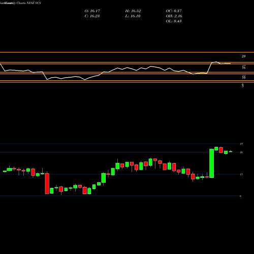Image resolution: width=254 pixels, height=254 pixels.
Task: Click the 18 price axis label
Action: (x=241, y=144)
